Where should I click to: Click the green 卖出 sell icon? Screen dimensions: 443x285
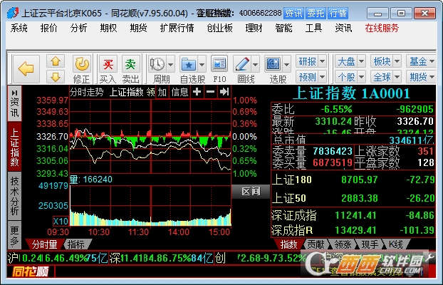click(x=130, y=64)
